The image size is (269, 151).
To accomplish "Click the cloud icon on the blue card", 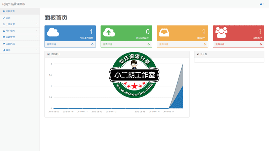I will (53, 32).
